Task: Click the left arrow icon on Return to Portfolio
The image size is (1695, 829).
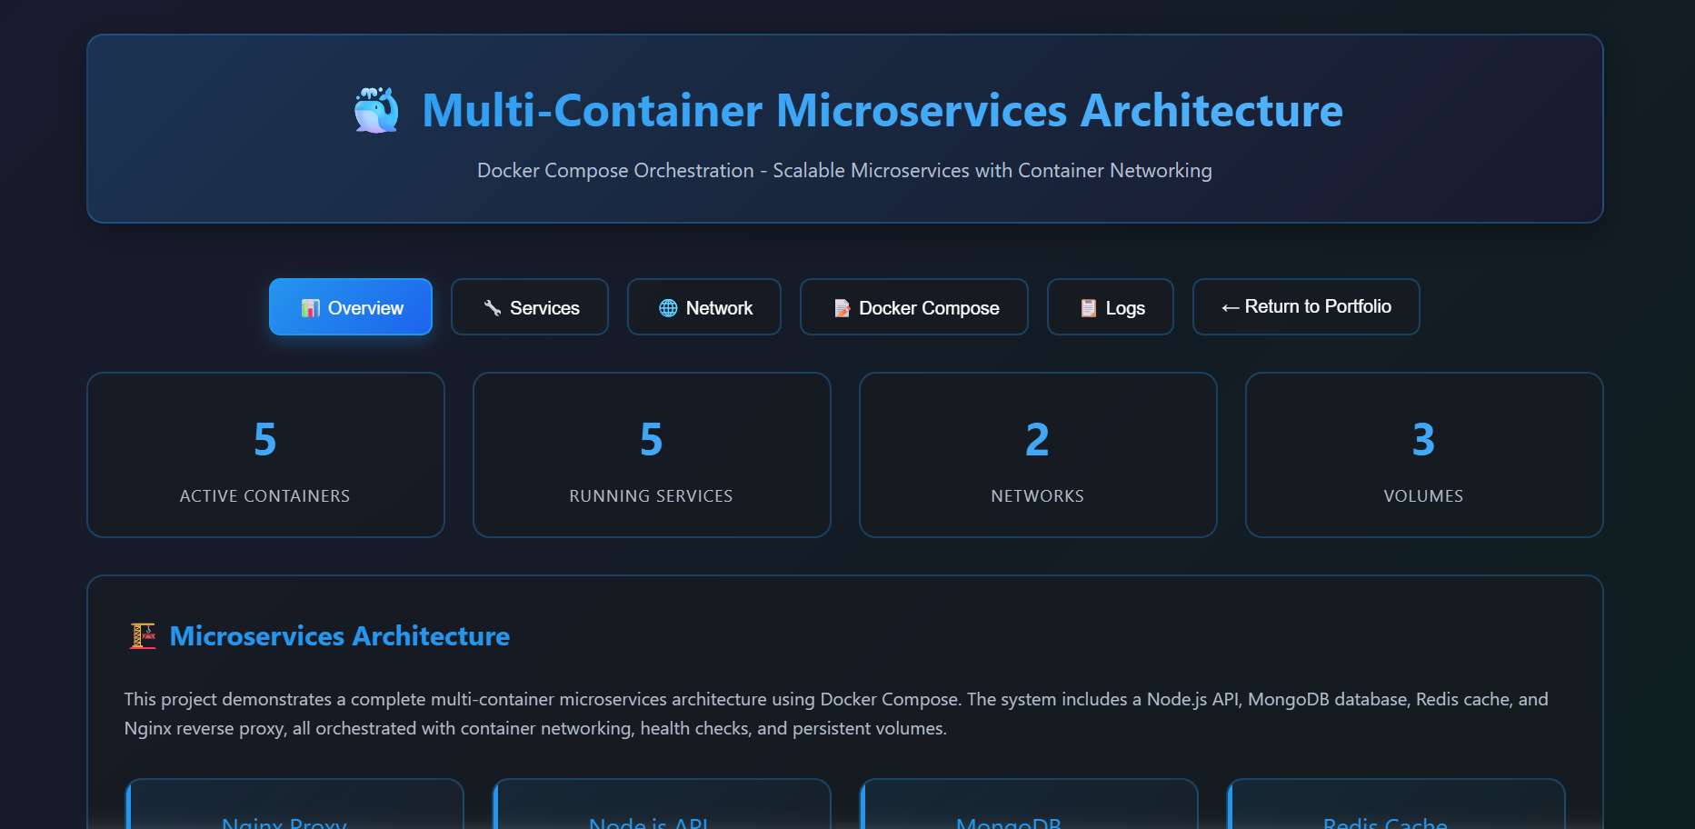Action: (1230, 307)
